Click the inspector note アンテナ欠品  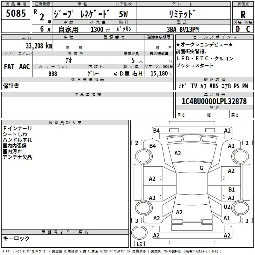coord(17,157)
